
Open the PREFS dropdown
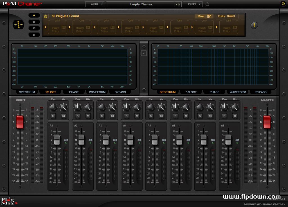click(x=192, y=4)
